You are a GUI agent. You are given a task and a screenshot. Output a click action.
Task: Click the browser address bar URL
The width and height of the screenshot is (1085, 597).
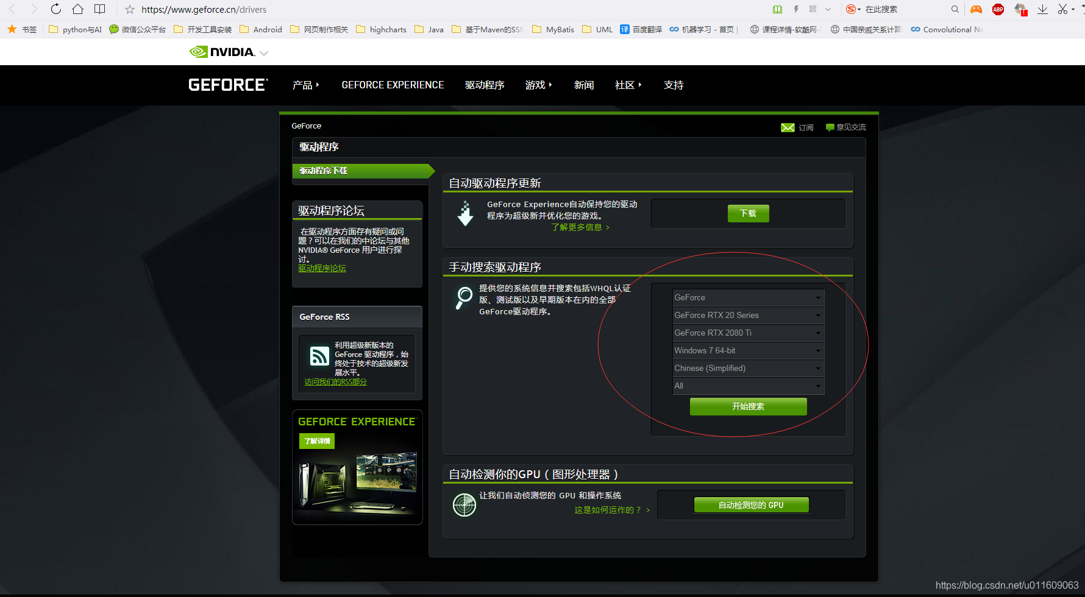(x=204, y=10)
